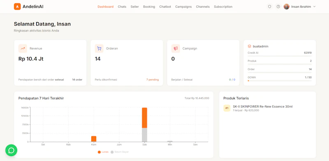Toggle the Belum Bayar legend item

click(120, 152)
